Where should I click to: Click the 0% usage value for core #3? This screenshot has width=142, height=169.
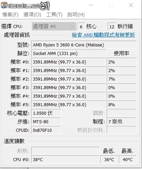pyautogui.click(x=122, y=87)
